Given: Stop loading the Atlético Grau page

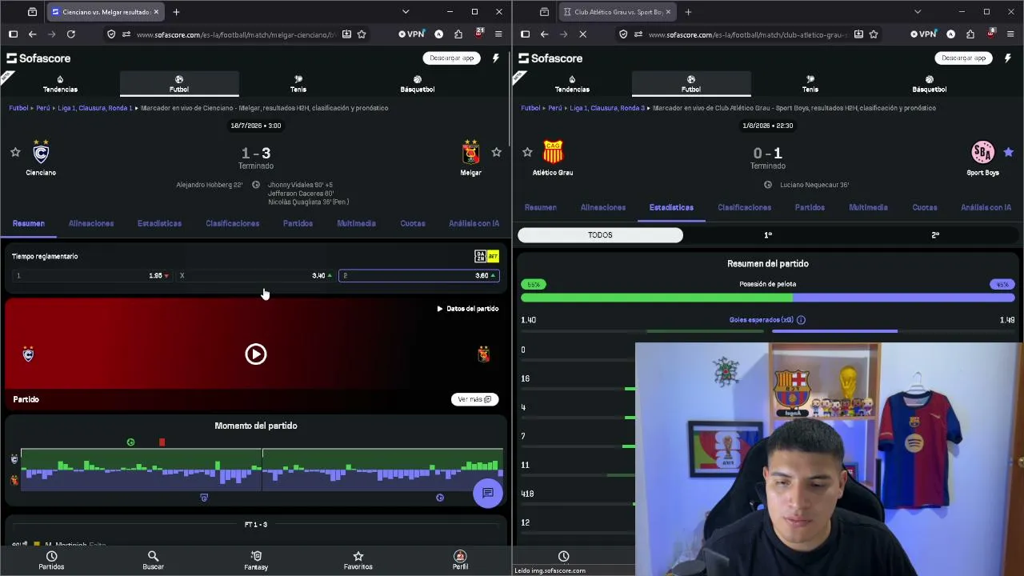Looking at the screenshot, I should tap(582, 34).
